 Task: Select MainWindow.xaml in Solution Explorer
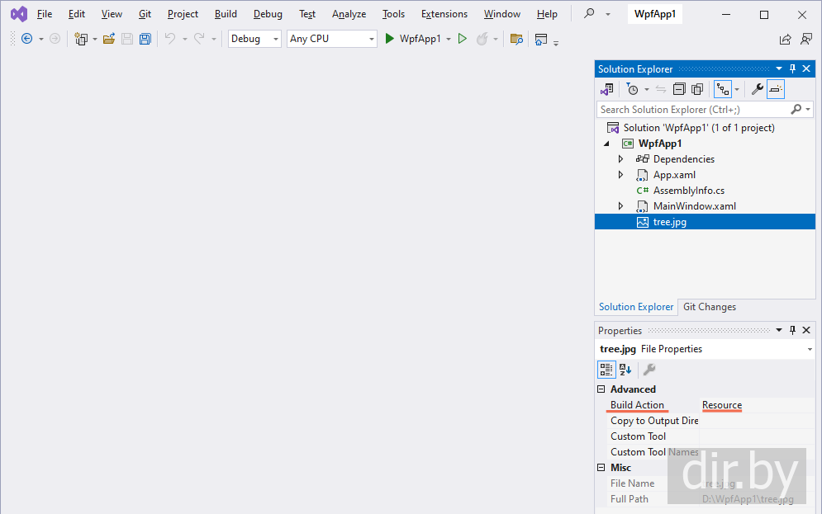[694, 206]
